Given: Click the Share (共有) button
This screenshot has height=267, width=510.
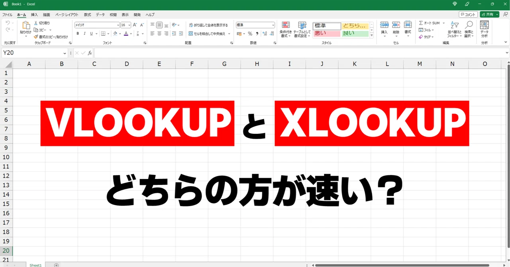Looking at the screenshot, I should (x=490, y=14).
